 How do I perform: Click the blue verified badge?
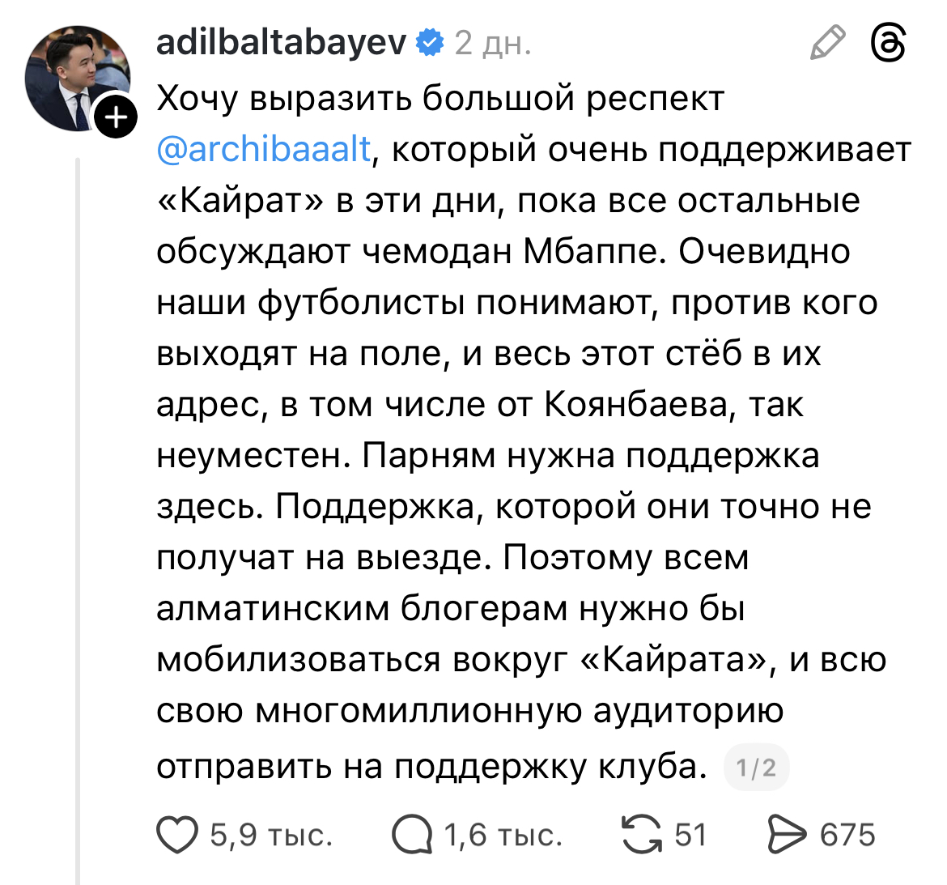click(430, 42)
